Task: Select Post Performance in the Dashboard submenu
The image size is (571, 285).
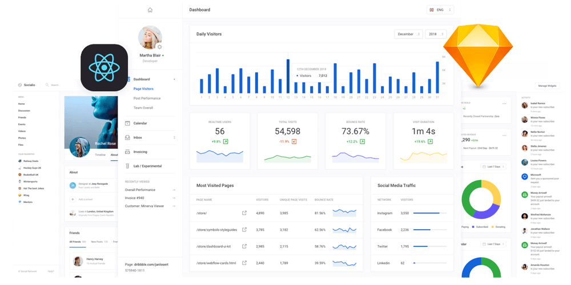Action: (x=147, y=99)
